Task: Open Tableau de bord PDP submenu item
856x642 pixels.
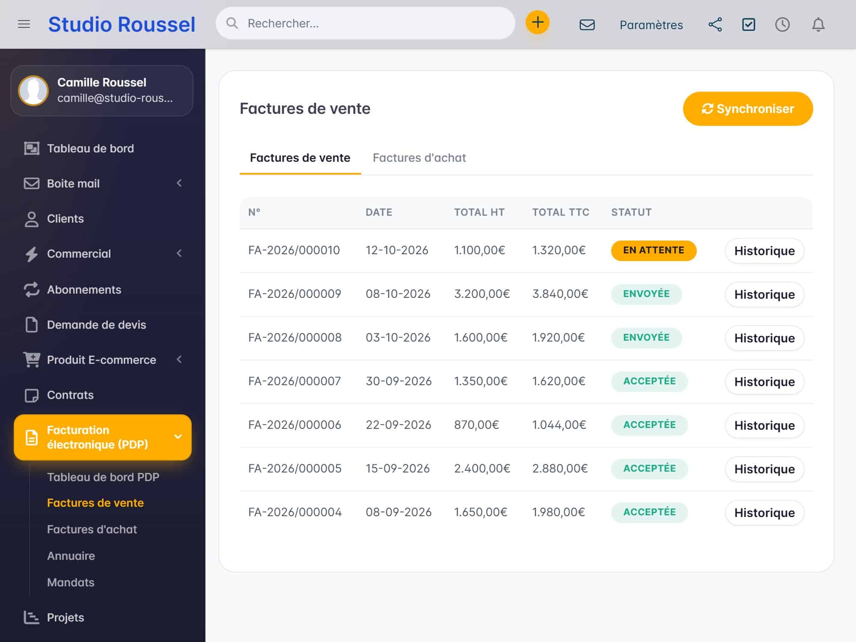Action: (103, 477)
